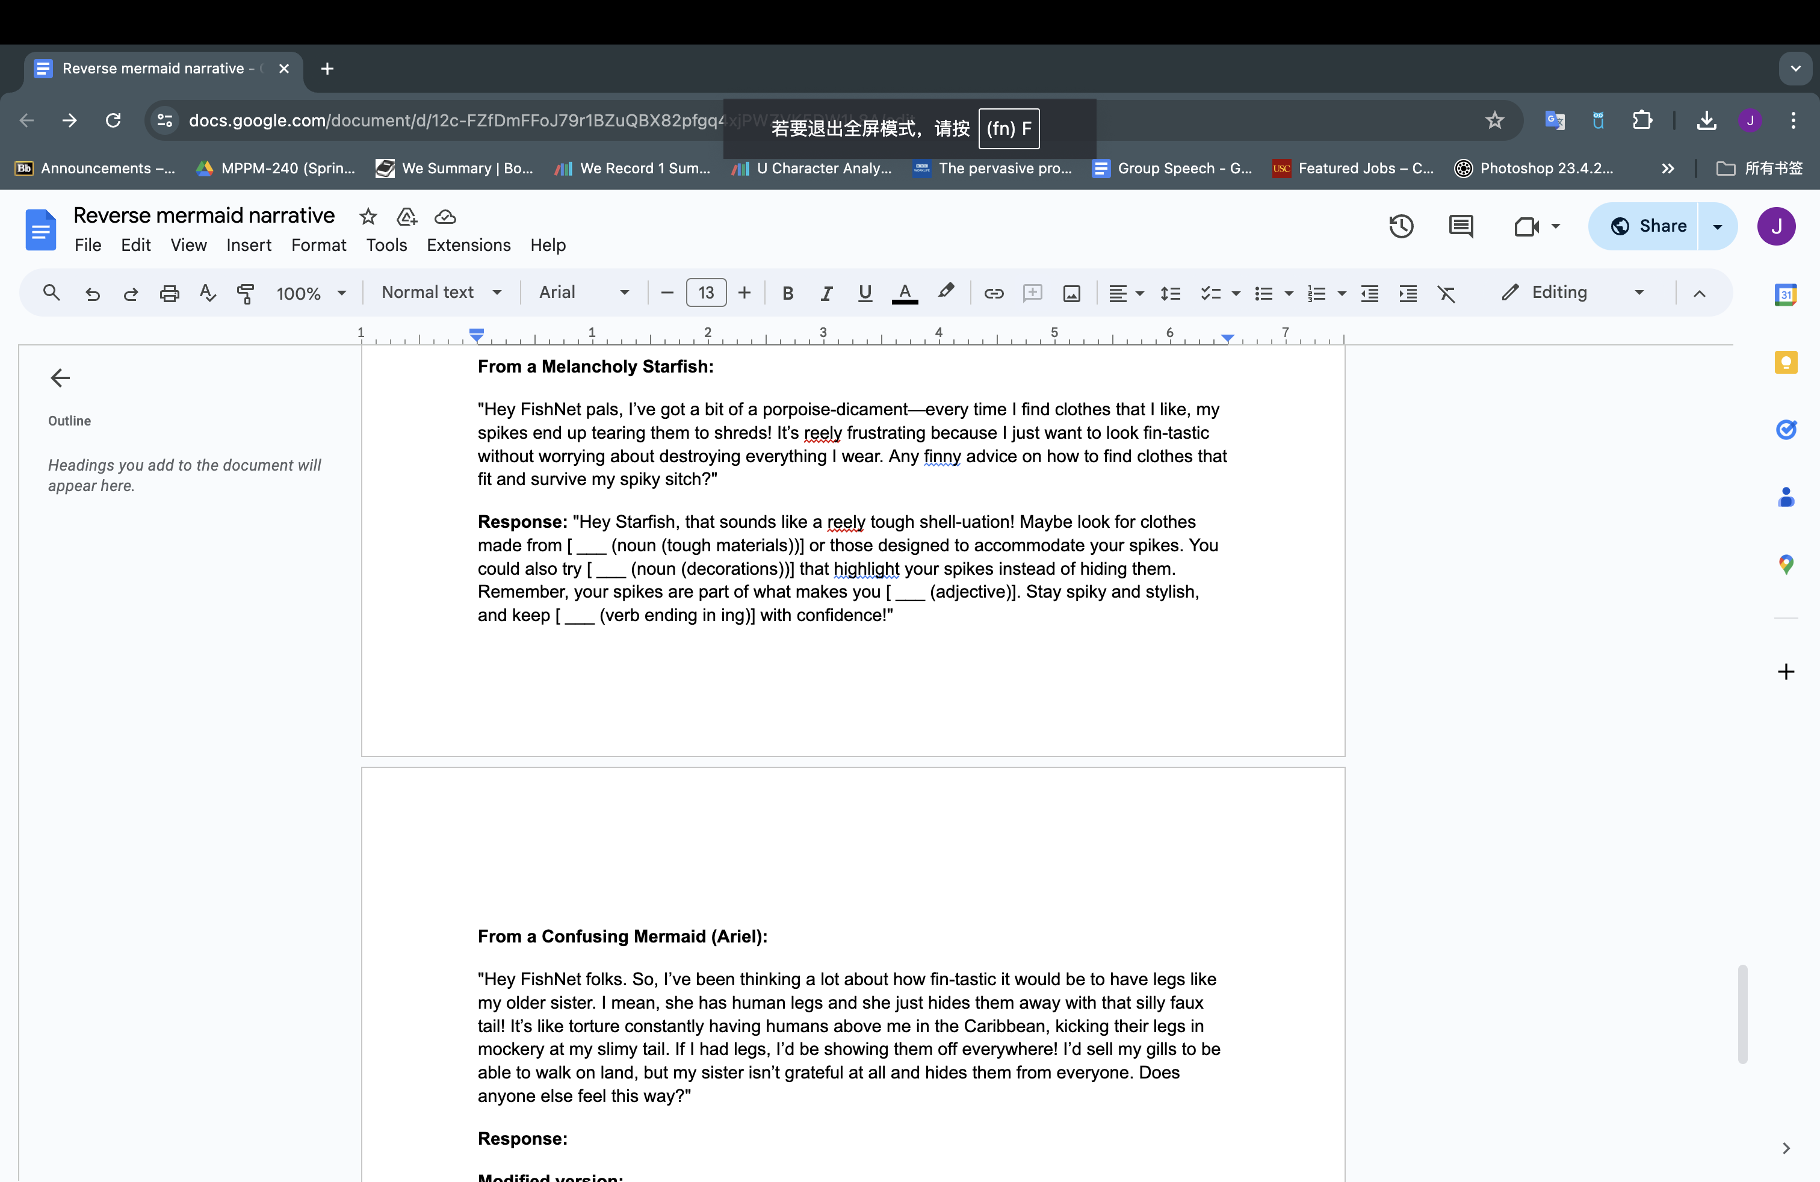Viewport: 1820px width, 1182px height.
Task: Run spelling and grammar check
Action: [207, 293]
